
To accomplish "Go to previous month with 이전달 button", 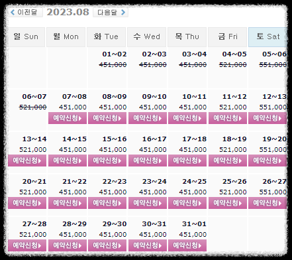I will pos(25,12).
